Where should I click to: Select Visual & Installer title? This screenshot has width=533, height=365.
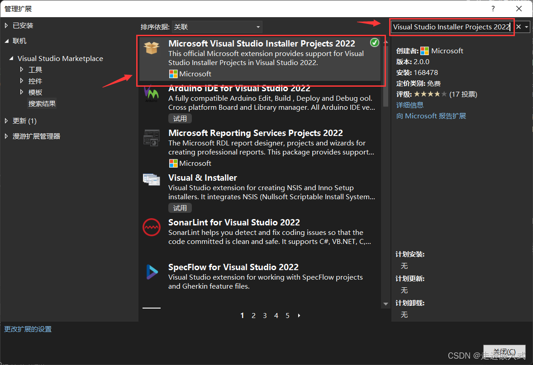[x=203, y=178]
